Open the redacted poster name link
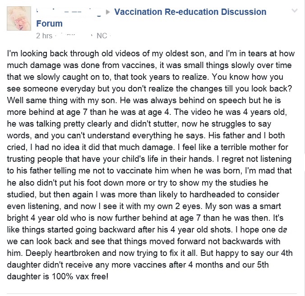The width and height of the screenshot is (305, 296). (69, 12)
